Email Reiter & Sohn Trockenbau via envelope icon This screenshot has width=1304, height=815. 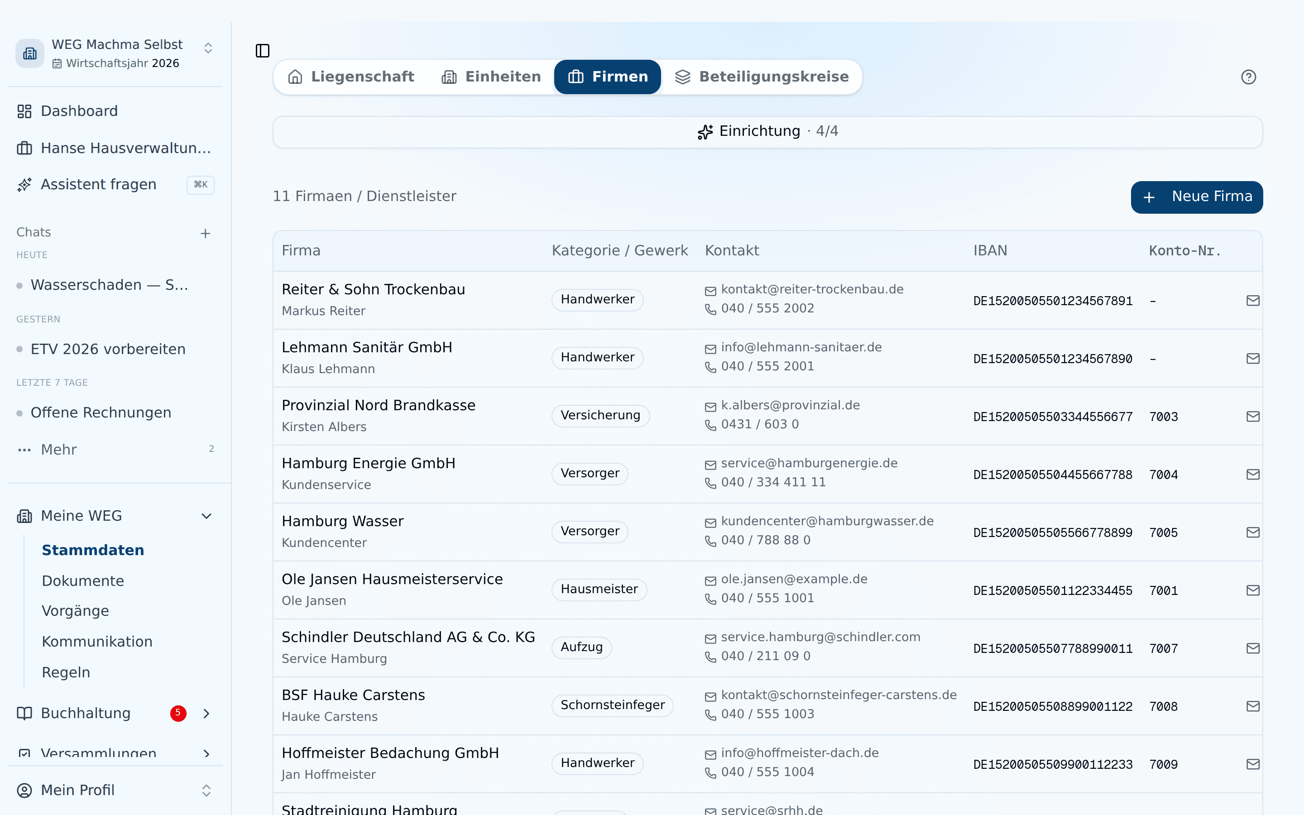click(x=1253, y=300)
